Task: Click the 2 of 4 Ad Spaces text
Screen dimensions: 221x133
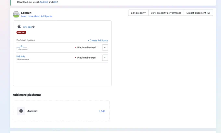Action: [25, 40]
